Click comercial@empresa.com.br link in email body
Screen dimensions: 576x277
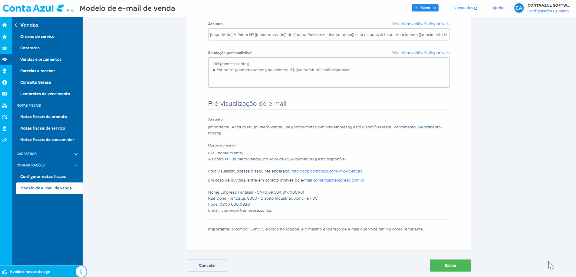click(338, 180)
